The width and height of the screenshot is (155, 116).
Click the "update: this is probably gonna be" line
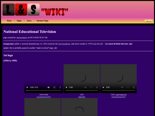pos(30,48)
